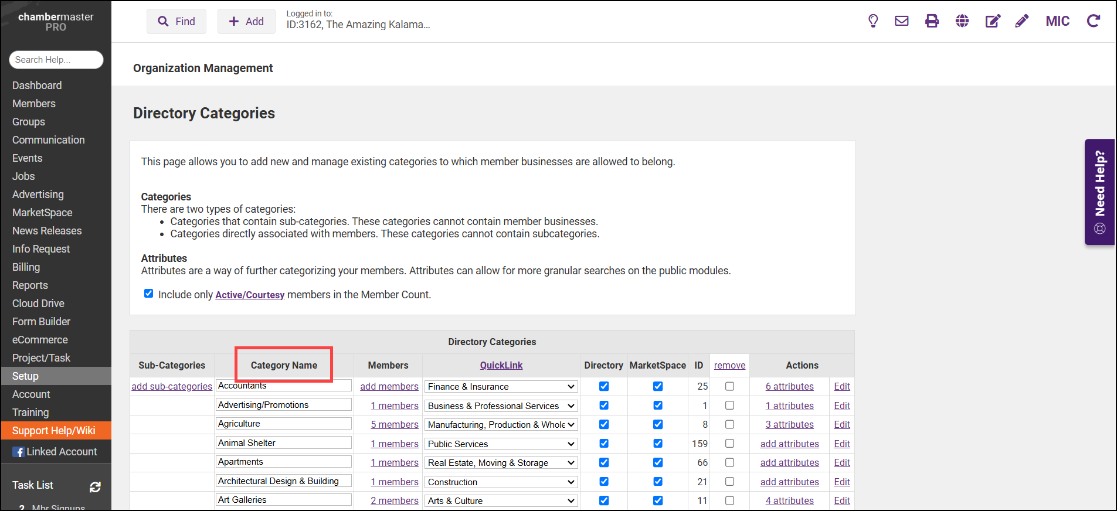The width and height of the screenshot is (1117, 511).
Task: Click the printer icon
Action: pyautogui.click(x=932, y=21)
